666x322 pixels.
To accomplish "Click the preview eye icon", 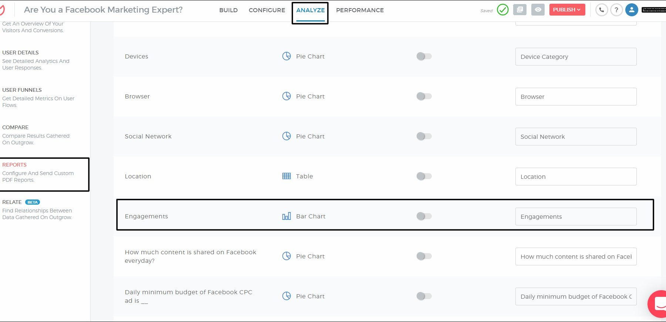I will [538, 10].
